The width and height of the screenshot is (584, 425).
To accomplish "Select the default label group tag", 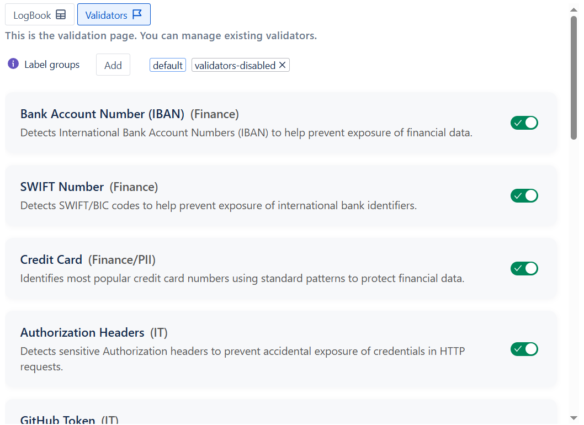I will coord(168,65).
